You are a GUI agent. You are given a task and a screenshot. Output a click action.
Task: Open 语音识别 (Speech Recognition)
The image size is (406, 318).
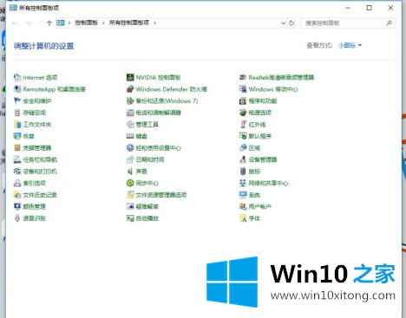[x=29, y=218]
